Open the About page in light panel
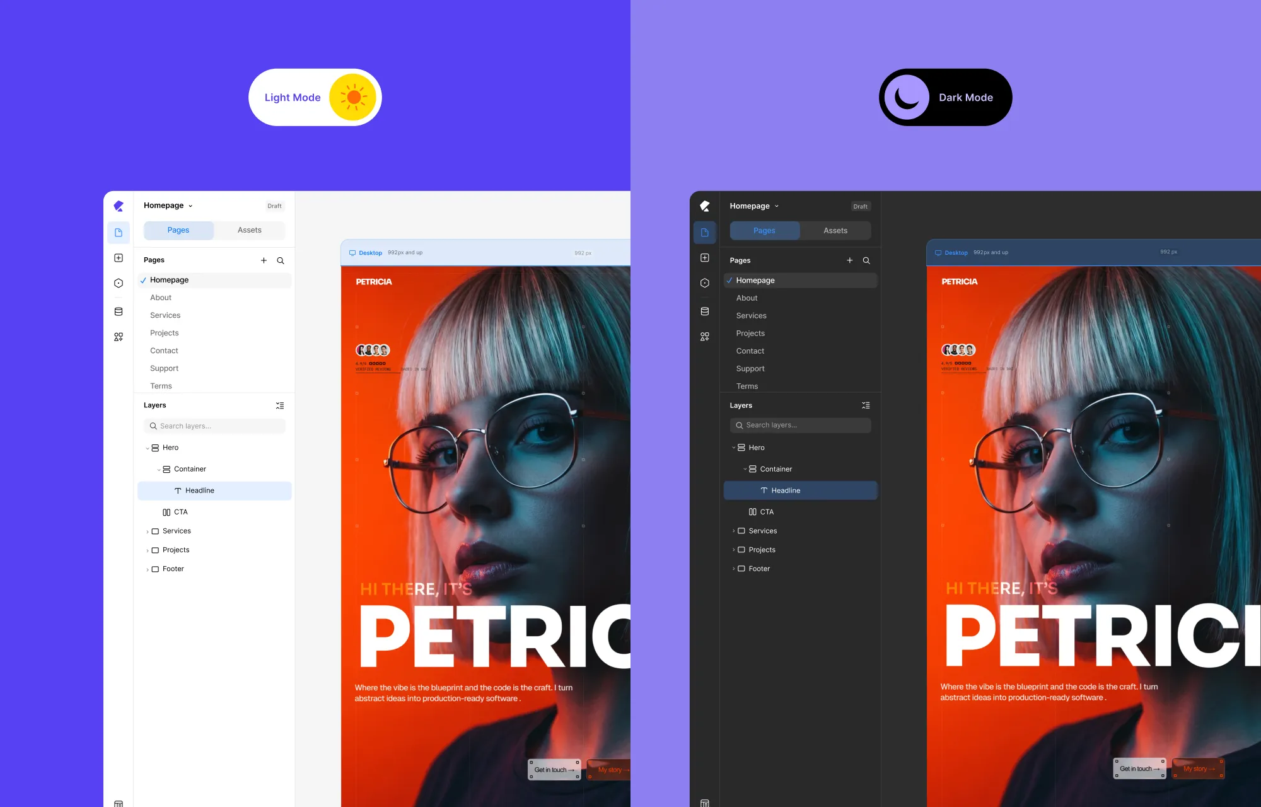 point(161,298)
